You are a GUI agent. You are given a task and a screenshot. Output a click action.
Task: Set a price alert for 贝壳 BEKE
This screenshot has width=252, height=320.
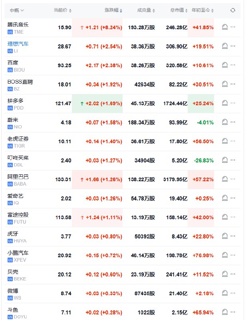pos(225,274)
